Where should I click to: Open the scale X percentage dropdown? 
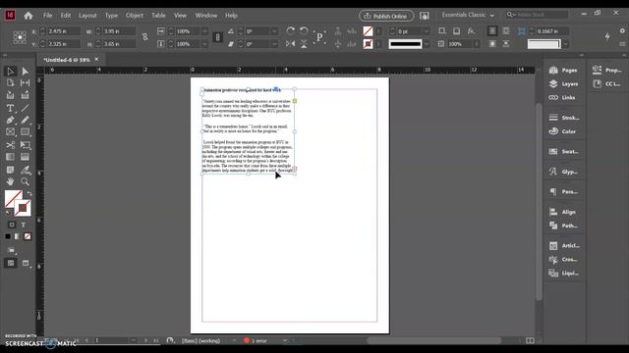(x=204, y=31)
